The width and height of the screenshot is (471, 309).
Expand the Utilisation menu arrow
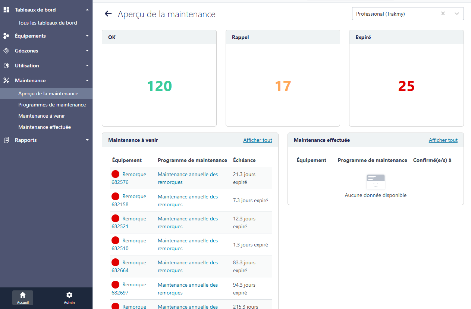(x=87, y=66)
